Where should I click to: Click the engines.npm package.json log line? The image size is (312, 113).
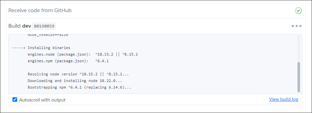tap(68, 61)
